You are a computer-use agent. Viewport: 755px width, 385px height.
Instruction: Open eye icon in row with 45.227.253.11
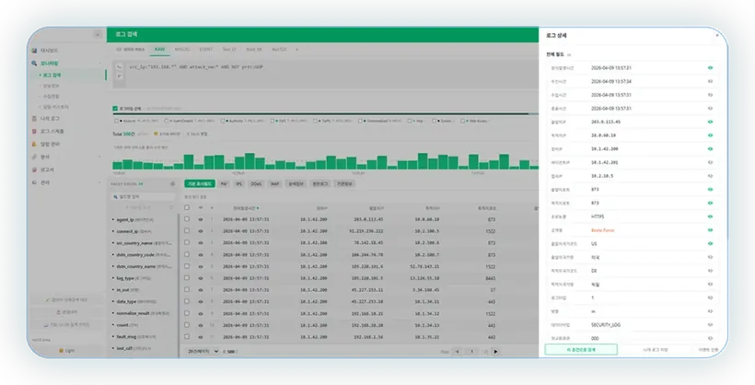tap(201, 290)
